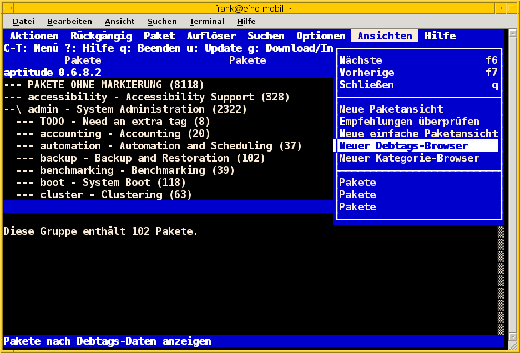Open the Bearbeiten menu of the terminal
Viewport: 520px width, 353px height.
point(69,21)
